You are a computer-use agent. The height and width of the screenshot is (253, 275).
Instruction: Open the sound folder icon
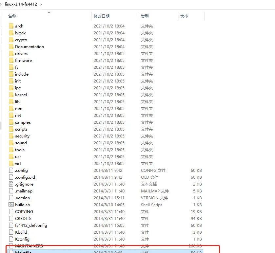(x=11, y=143)
